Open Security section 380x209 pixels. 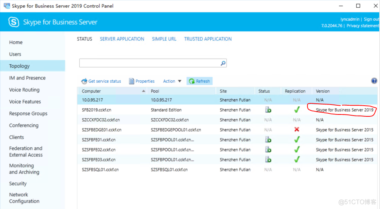click(18, 184)
